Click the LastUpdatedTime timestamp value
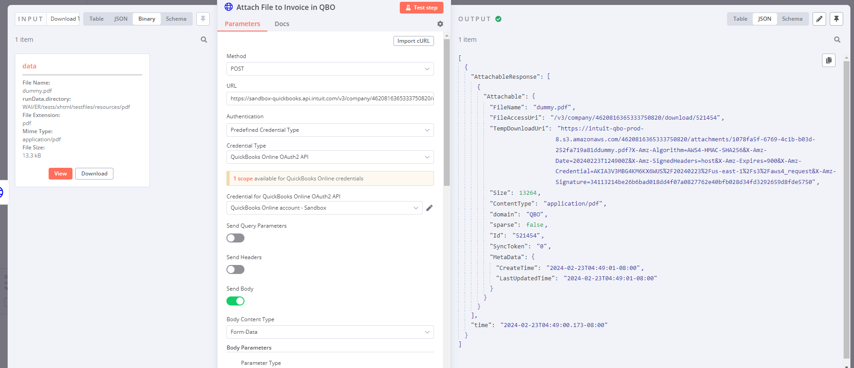Screen dimensions: 854x368 (x=610, y=278)
